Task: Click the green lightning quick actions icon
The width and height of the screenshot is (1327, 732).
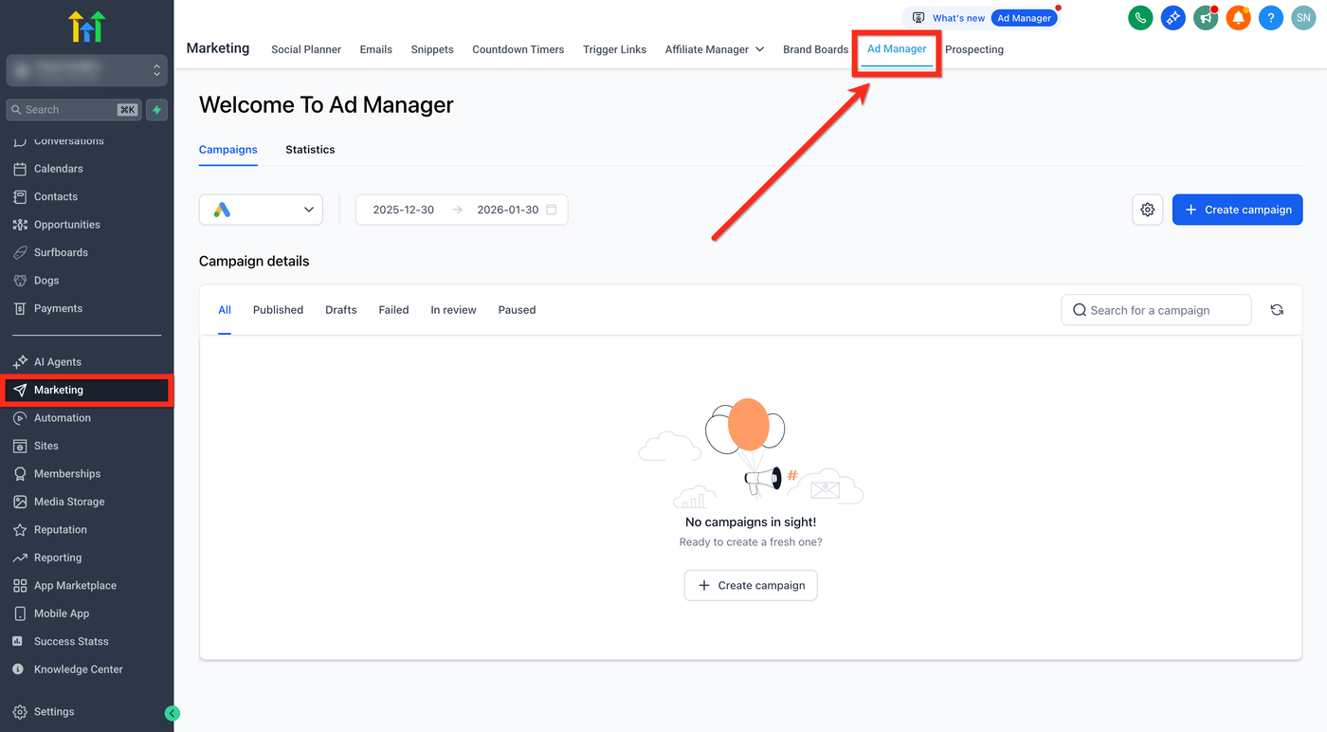Action: pos(157,110)
